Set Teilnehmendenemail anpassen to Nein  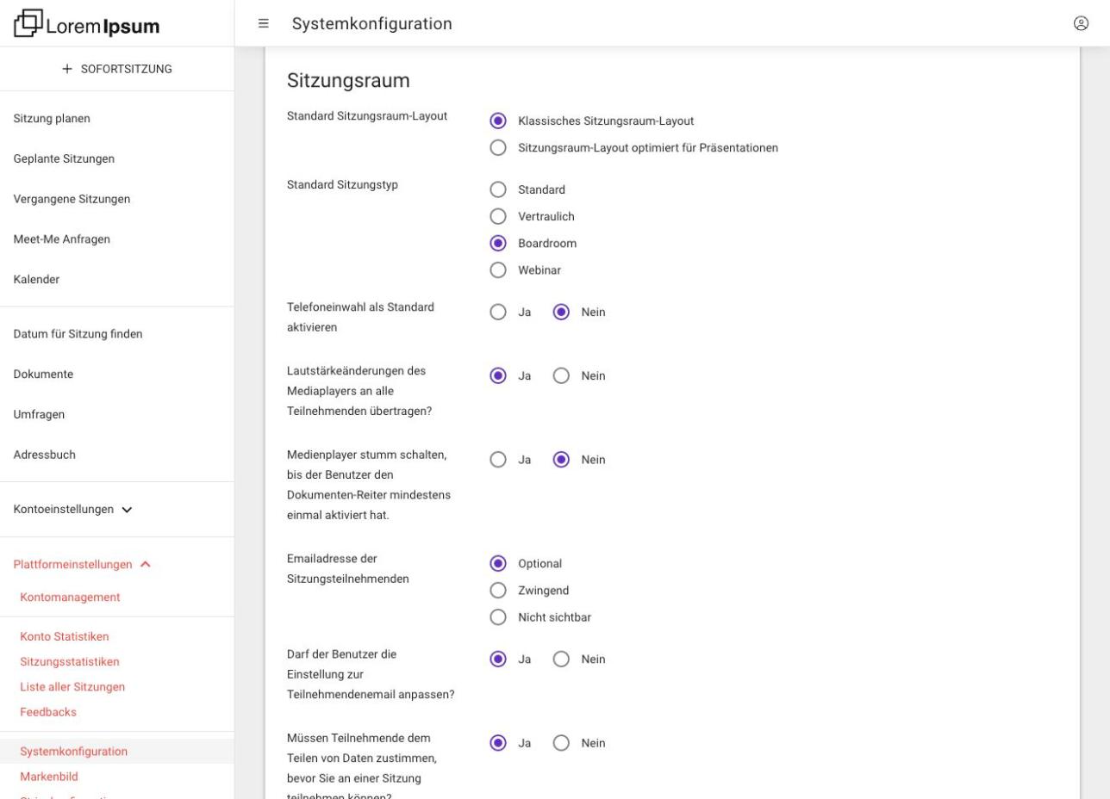[x=561, y=659]
